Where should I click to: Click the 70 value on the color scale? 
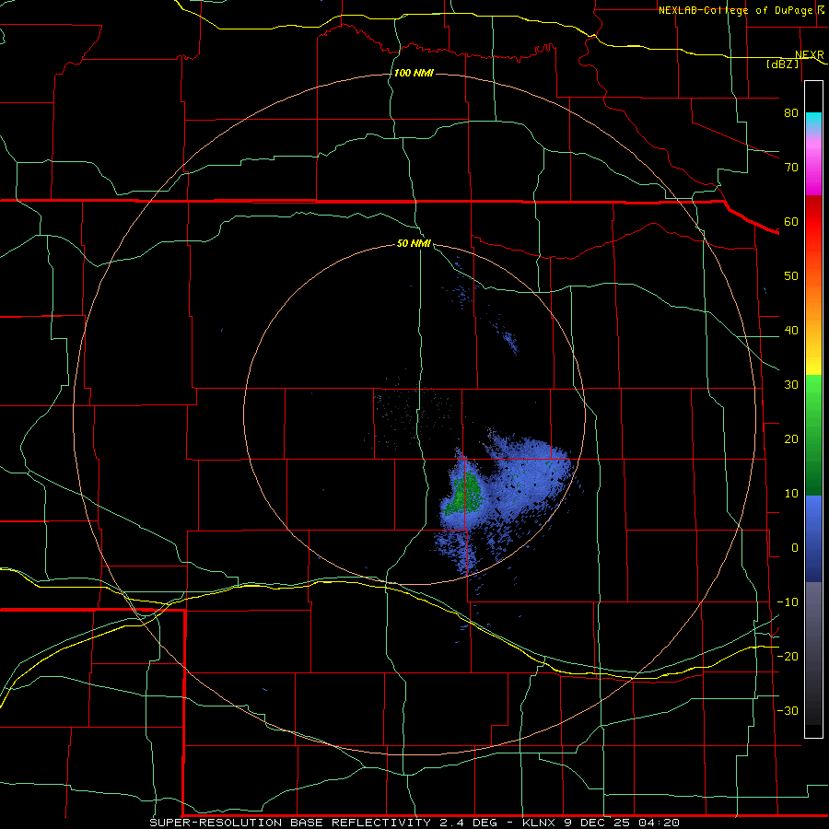[791, 167]
